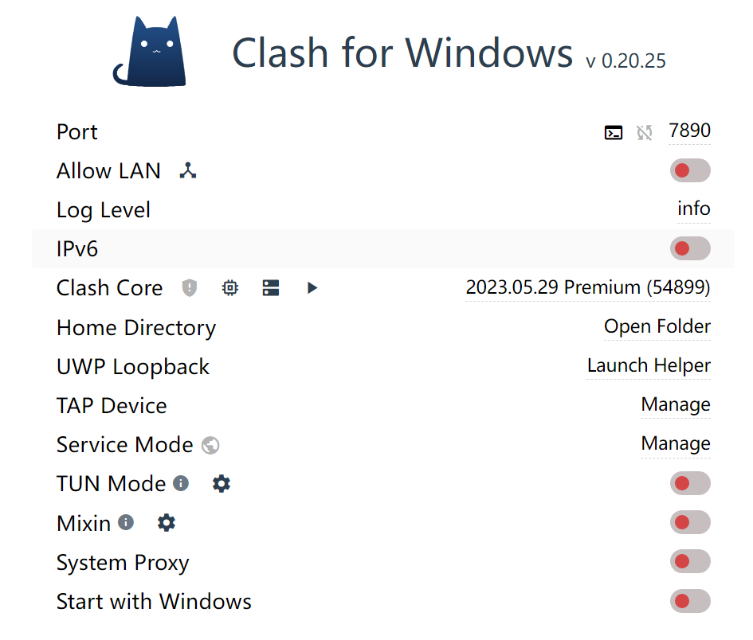Click the play arrow next to Clash Core
This screenshot has width=753, height=640.
pyautogui.click(x=312, y=288)
